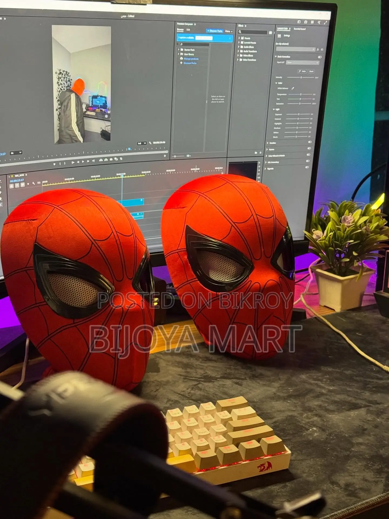Viewport: 389px width, 519px height.
Task: Toggle the Vignette section switch
Action: pyautogui.click(x=307, y=167)
